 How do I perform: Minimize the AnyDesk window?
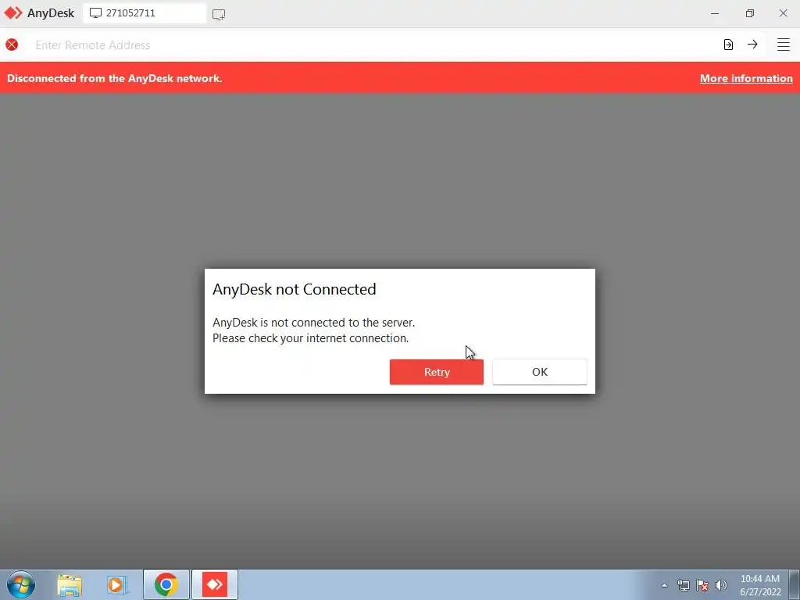coord(715,14)
